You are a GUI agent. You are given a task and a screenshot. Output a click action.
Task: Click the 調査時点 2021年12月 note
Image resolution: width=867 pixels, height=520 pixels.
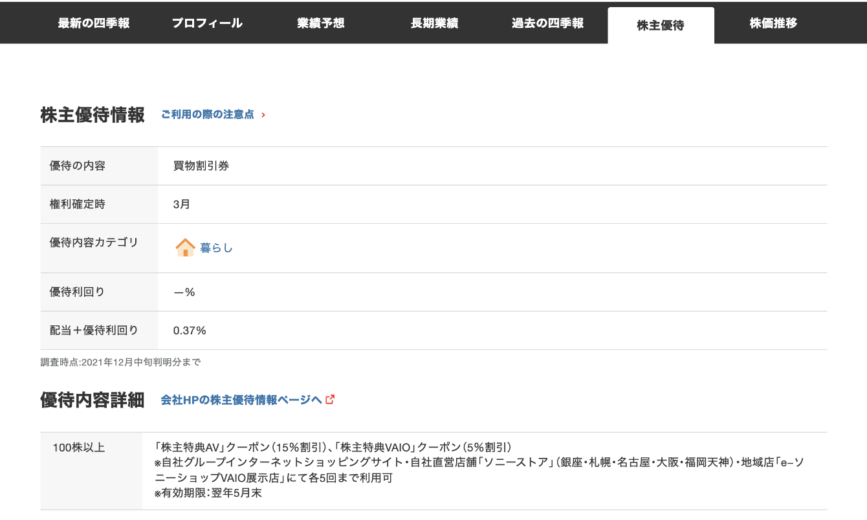point(120,362)
